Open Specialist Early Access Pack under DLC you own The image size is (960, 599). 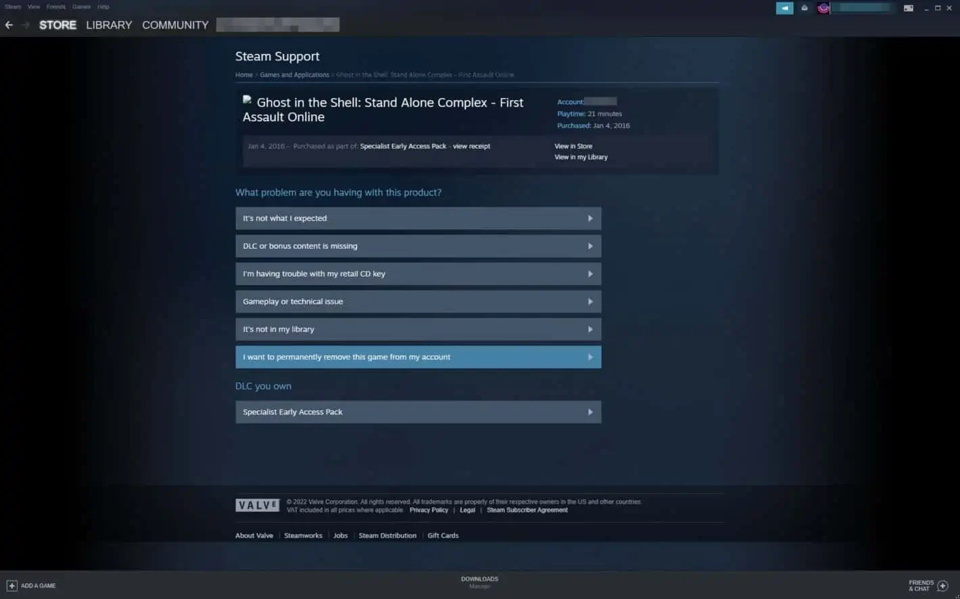pyautogui.click(x=418, y=412)
